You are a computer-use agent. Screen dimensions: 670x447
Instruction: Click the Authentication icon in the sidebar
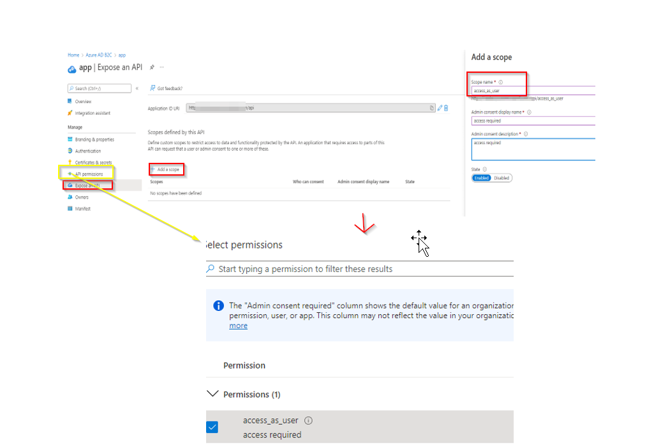click(70, 151)
